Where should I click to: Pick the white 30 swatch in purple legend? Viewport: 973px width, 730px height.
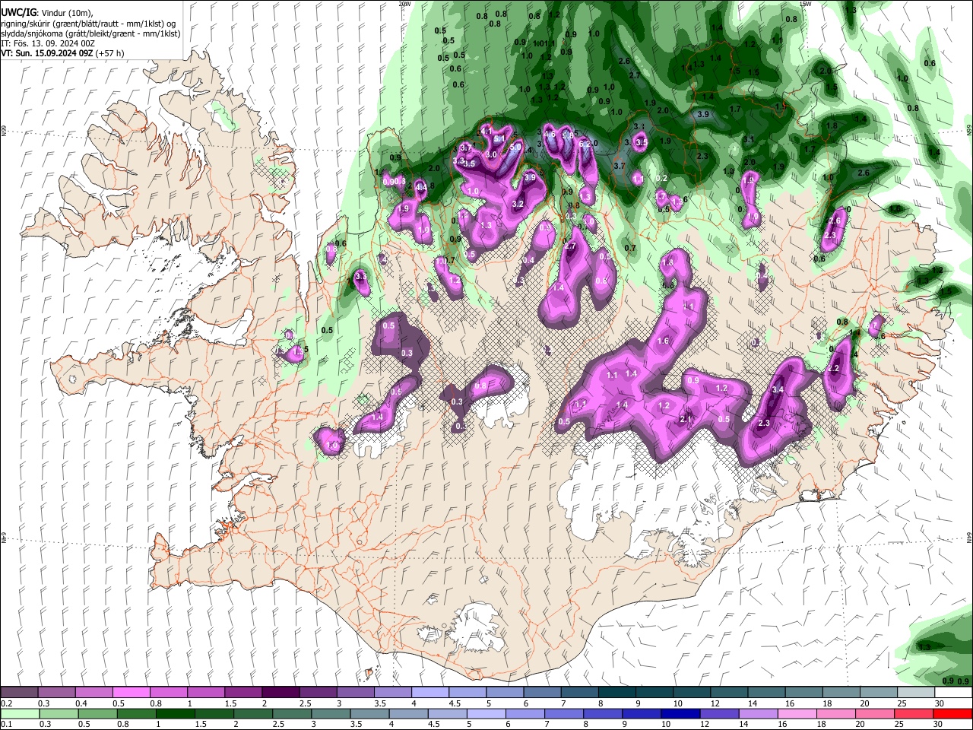coord(953,693)
